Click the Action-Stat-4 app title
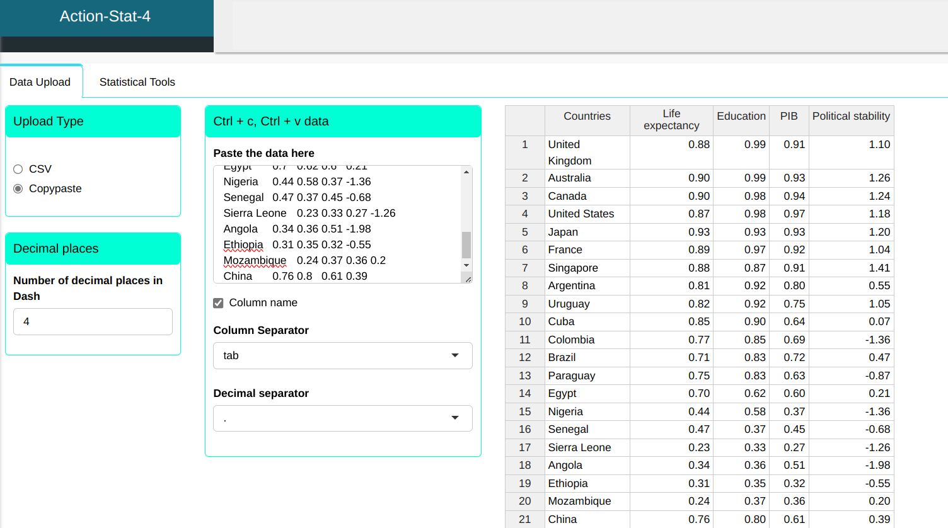 pos(105,16)
